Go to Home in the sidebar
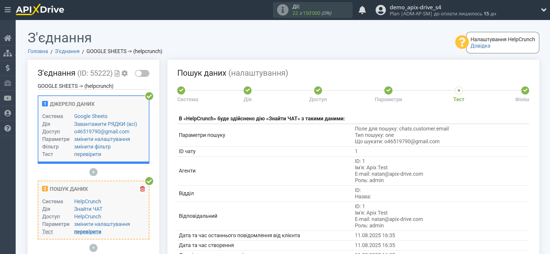The image size is (550, 254). (x=8, y=38)
